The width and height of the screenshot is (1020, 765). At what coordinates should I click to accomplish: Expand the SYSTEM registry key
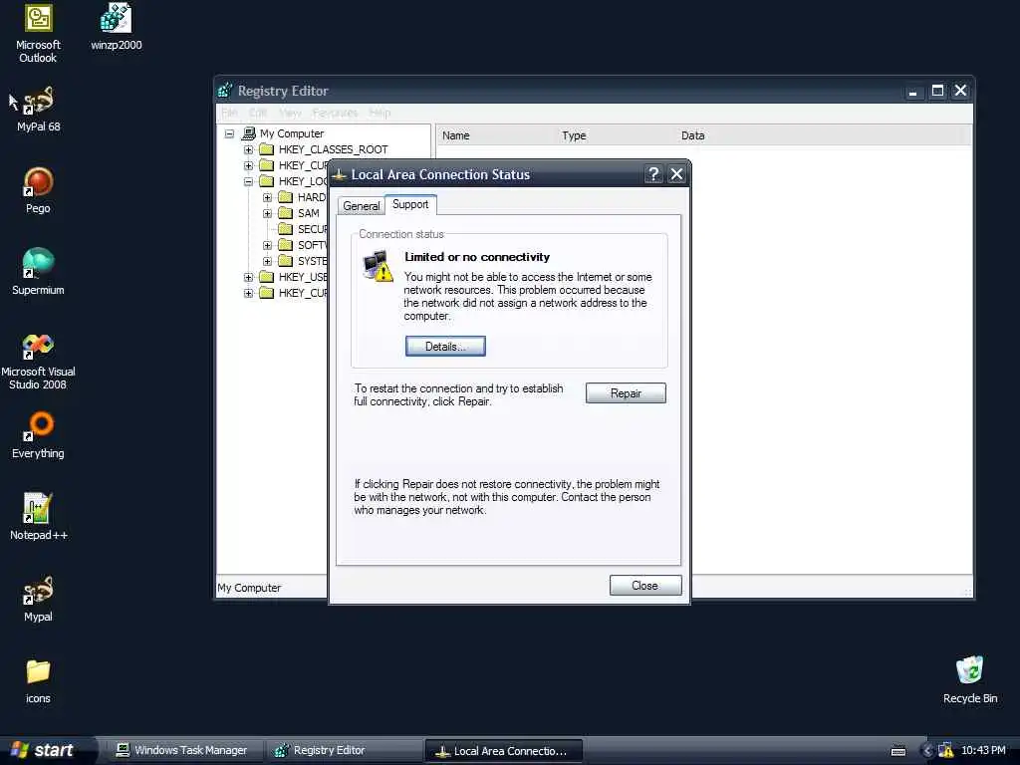click(267, 261)
